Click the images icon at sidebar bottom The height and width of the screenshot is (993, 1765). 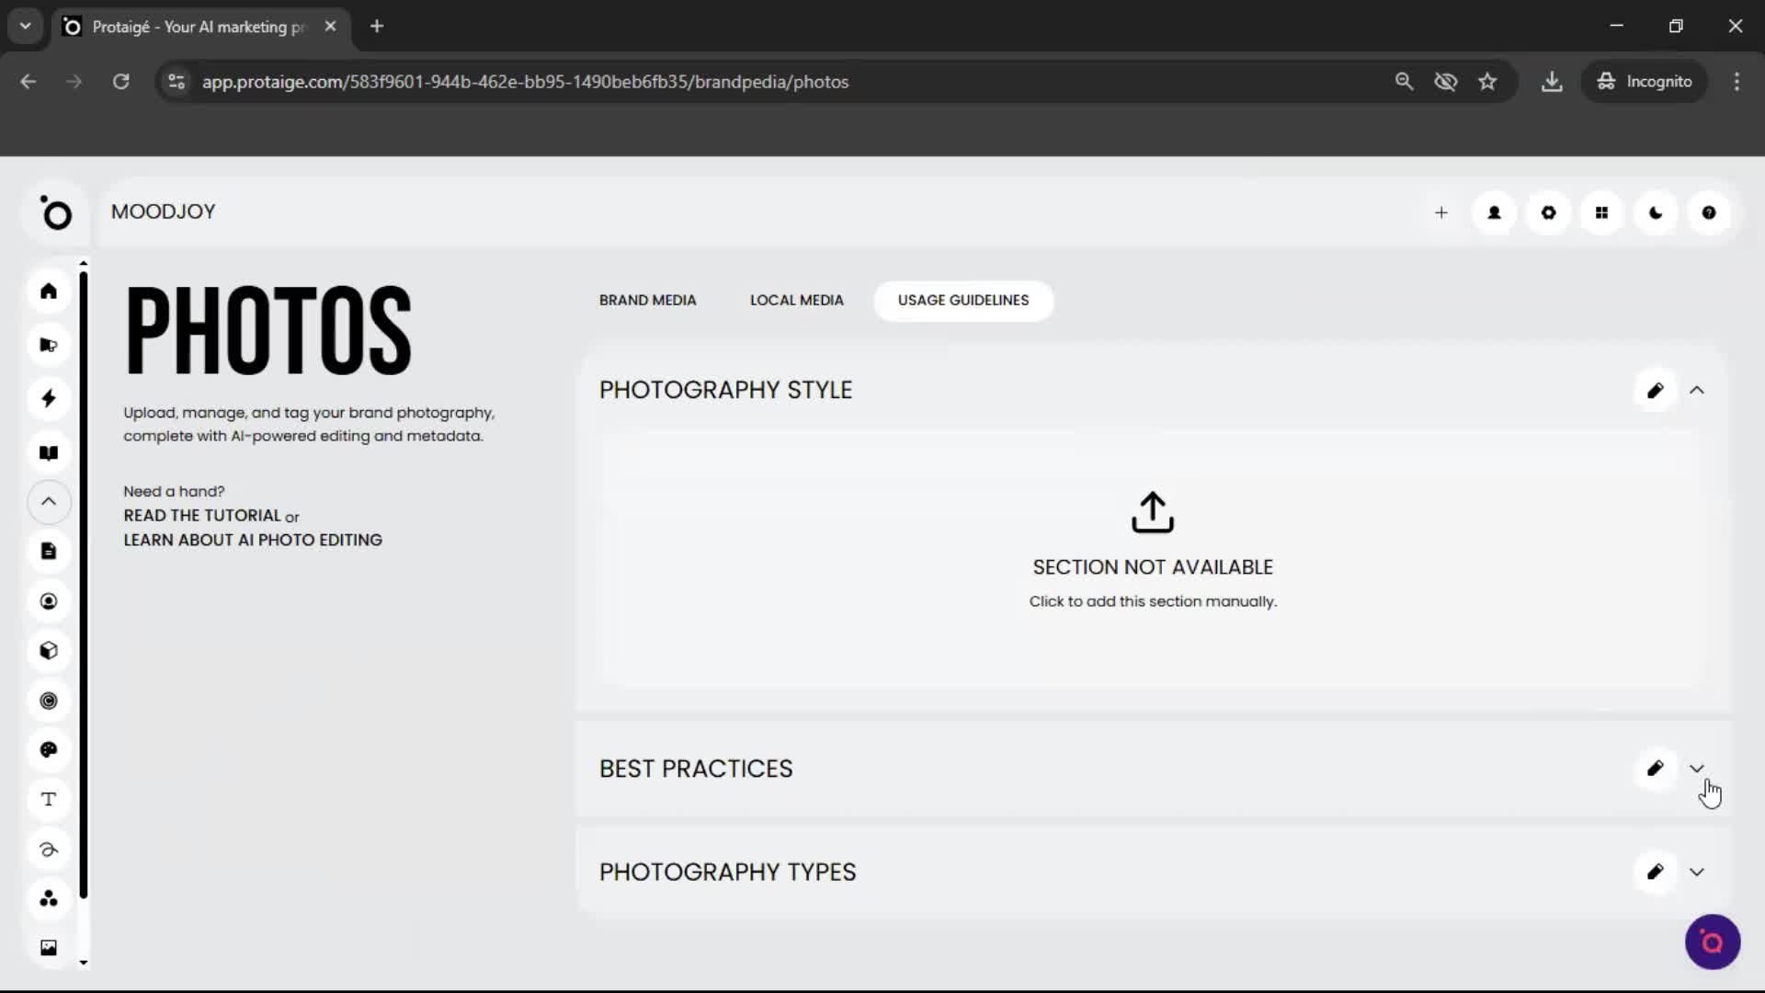click(49, 947)
